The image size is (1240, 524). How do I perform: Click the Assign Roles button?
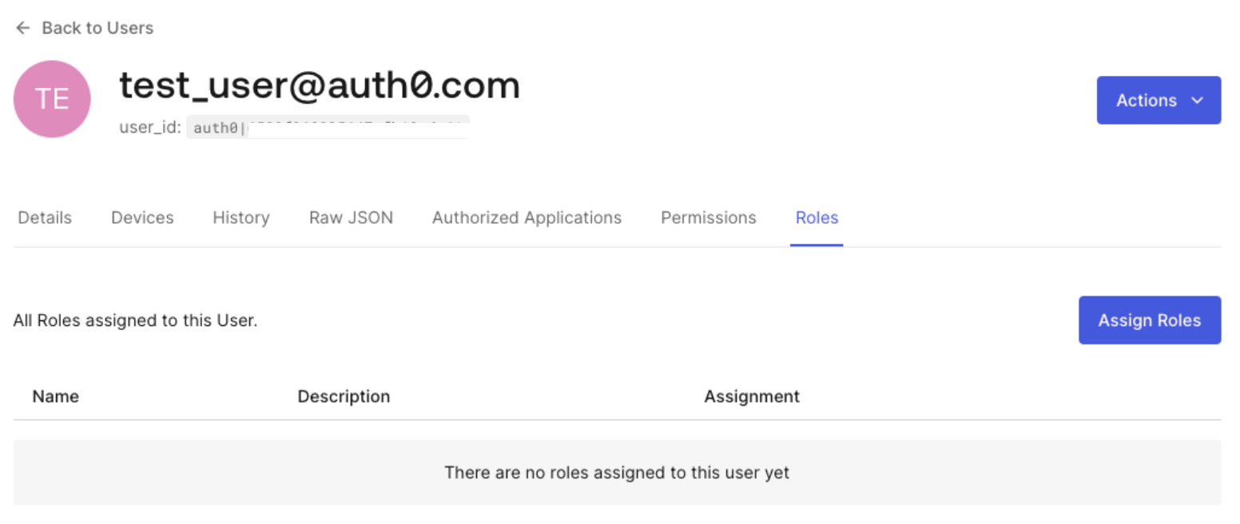point(1149,320)
